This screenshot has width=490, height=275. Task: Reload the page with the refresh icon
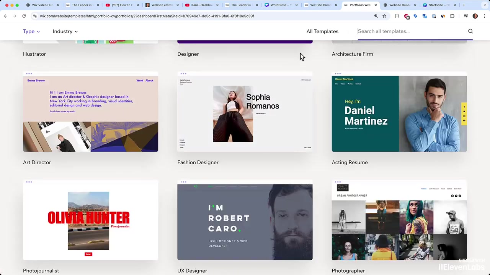point(24,16)
